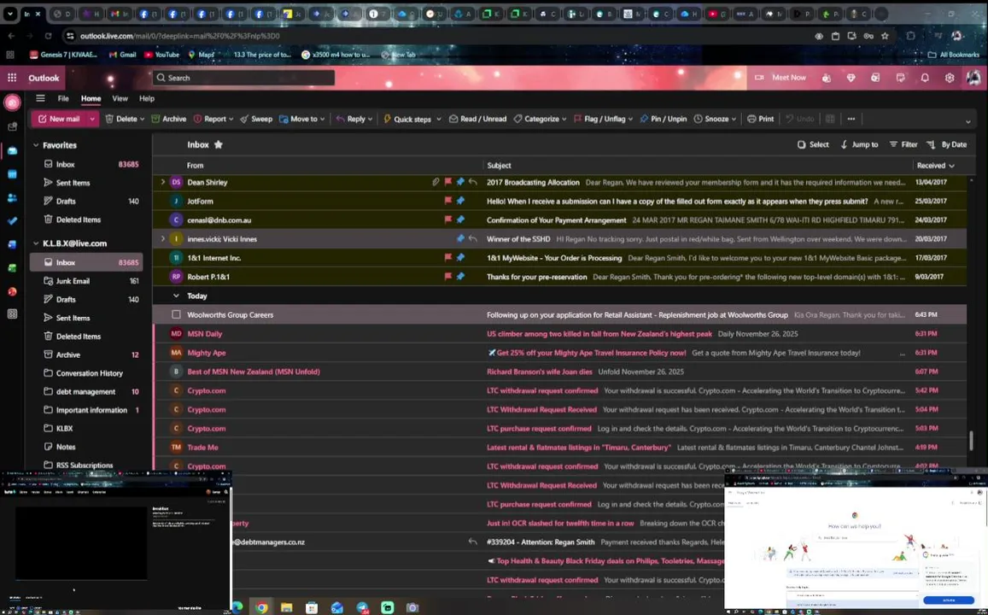This screenshot has width=988, height=615.
Task: Click the message list vertical scrollbar
Action: (971, 441)
